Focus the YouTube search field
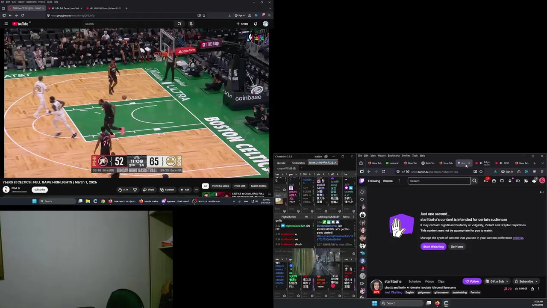Viewport: 547px width, 308px height. [128, 24]
